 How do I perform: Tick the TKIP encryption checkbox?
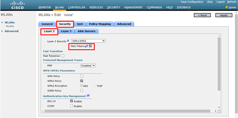coord(95,86)
